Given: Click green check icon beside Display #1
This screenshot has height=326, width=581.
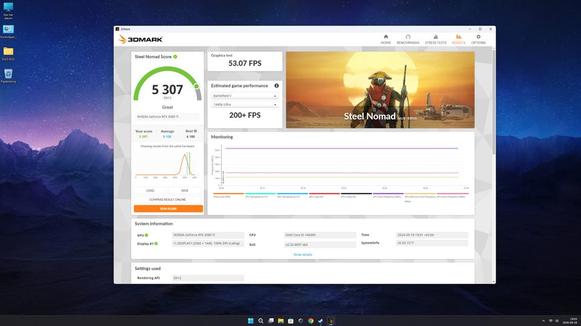Looking at the screenshot, I should tap(156, 243).
